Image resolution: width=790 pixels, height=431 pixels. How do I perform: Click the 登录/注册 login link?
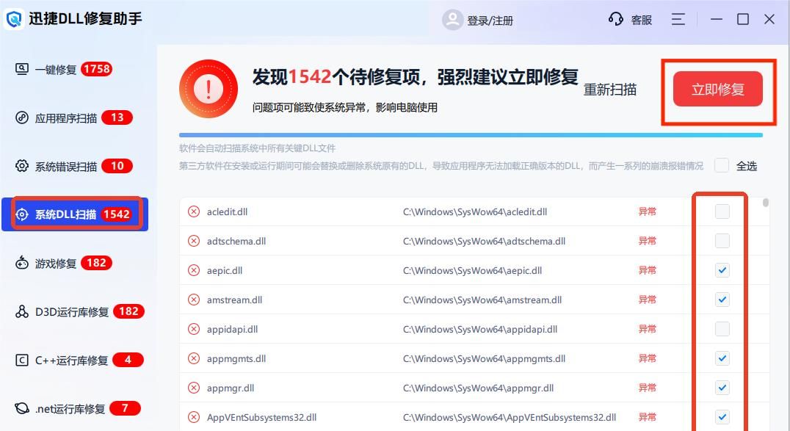(490, 21)
